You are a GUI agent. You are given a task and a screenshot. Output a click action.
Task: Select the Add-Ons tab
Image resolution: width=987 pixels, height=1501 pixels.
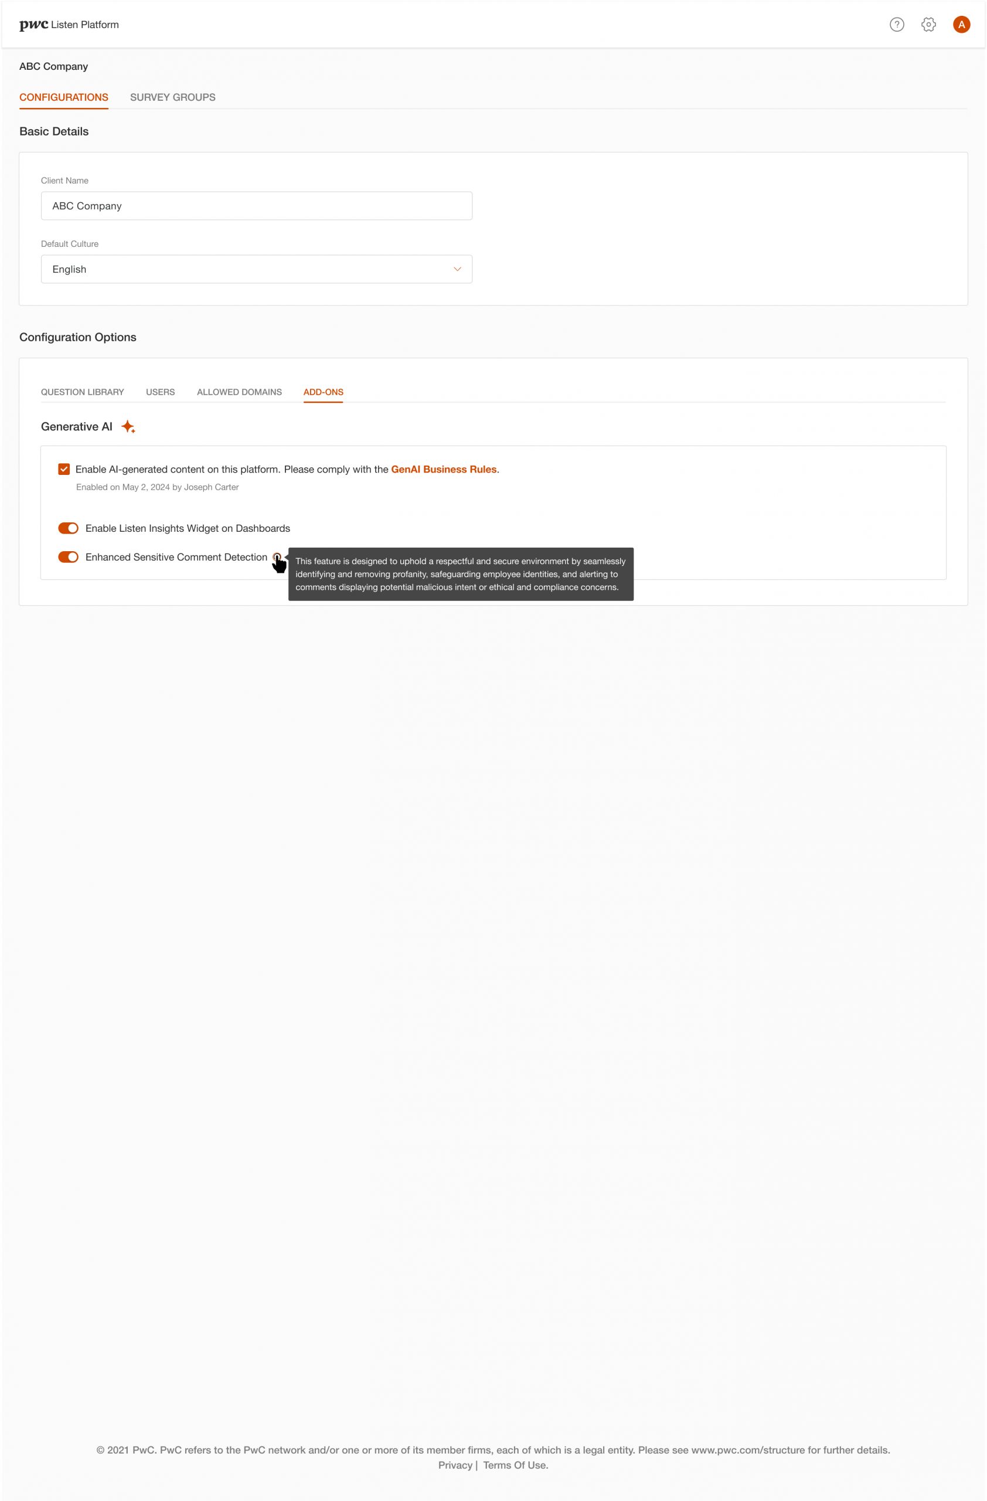point(324,392)
